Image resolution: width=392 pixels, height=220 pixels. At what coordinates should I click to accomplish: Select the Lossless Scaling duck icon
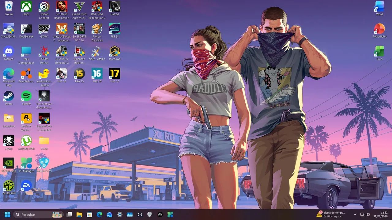(44, 77)
